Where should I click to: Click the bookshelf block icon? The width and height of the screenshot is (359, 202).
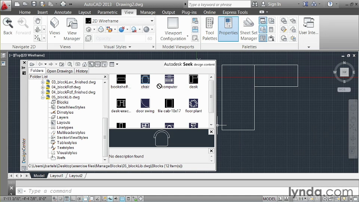click(x=121, y=79)
